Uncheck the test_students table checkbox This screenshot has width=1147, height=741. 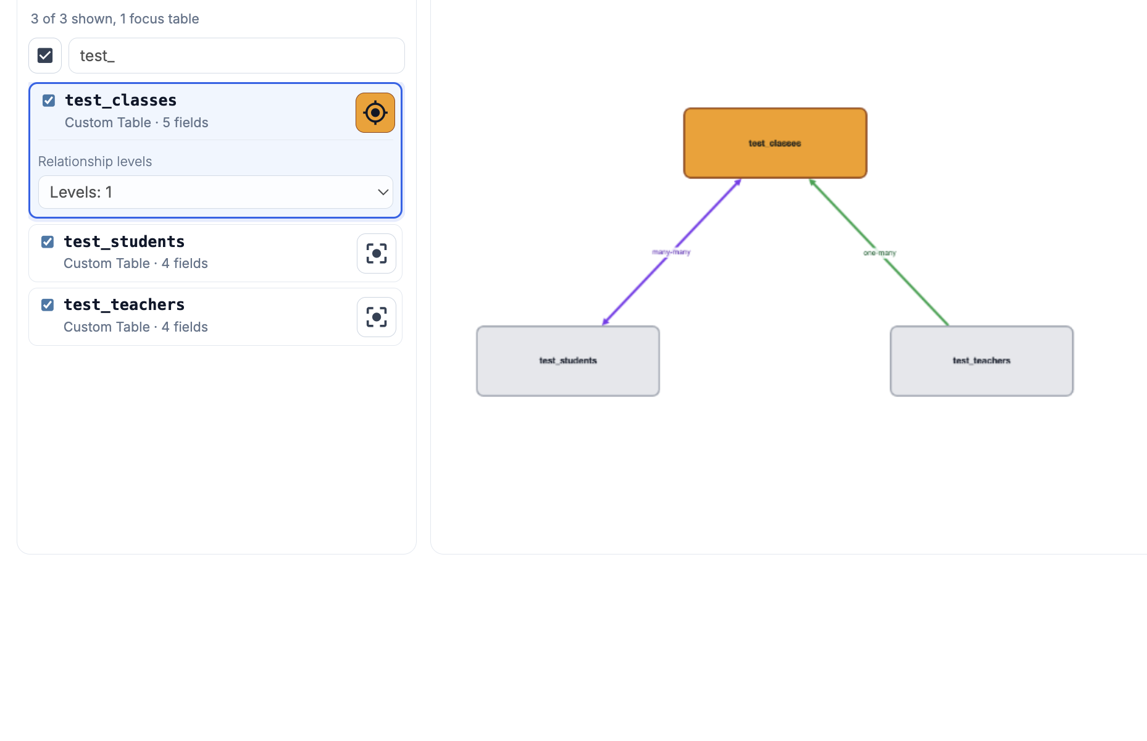[48, 241]
